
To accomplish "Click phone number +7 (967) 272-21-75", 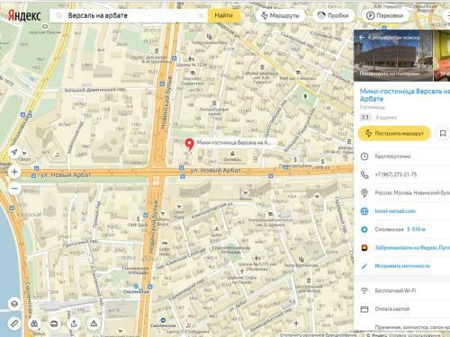I will (396, 174).
